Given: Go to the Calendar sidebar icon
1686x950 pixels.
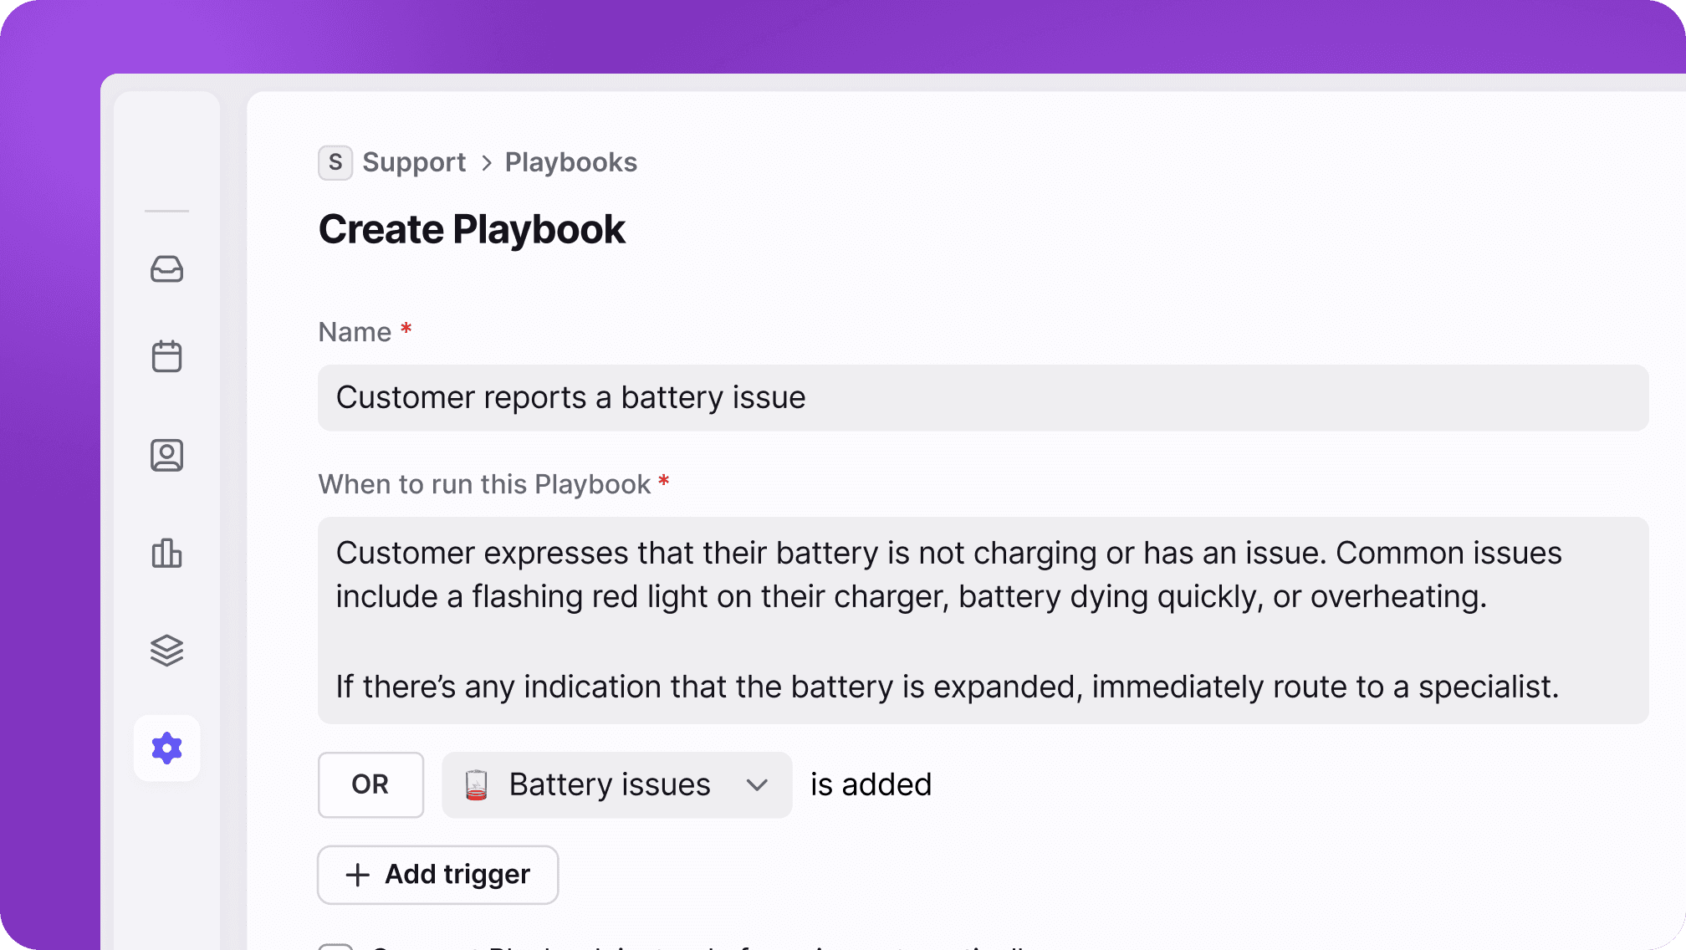Looking at the screenshot, I should coord(166,357).
